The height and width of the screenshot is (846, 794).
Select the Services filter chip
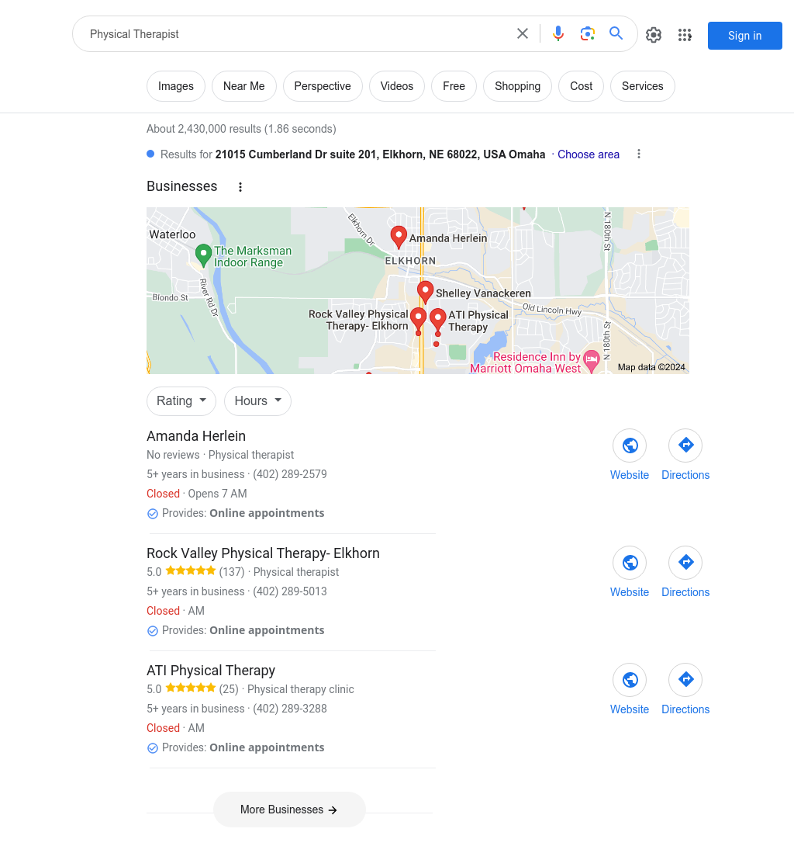[643, 86]
